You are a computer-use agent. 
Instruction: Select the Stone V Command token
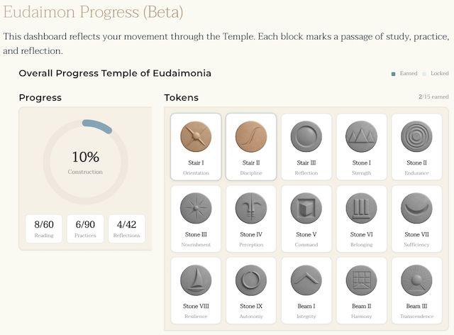tap(306, 208)
